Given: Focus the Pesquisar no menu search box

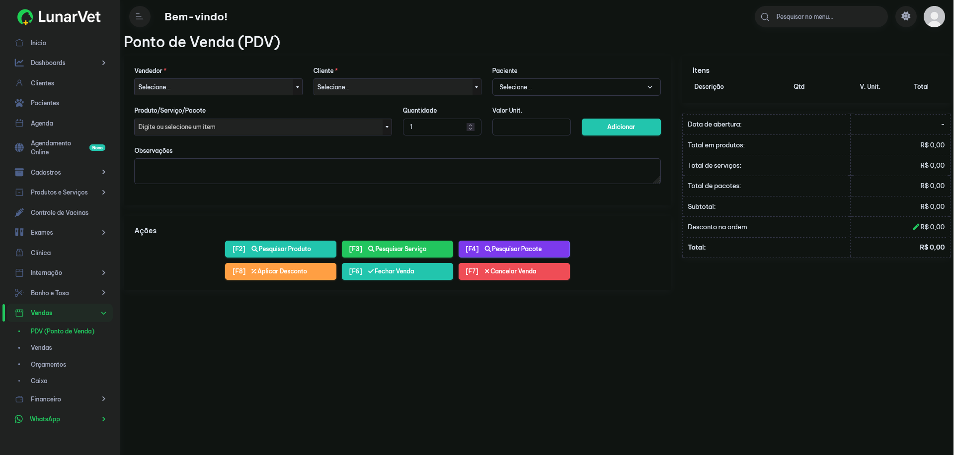Looking at the screenshot, I should [x=821, y=17].
